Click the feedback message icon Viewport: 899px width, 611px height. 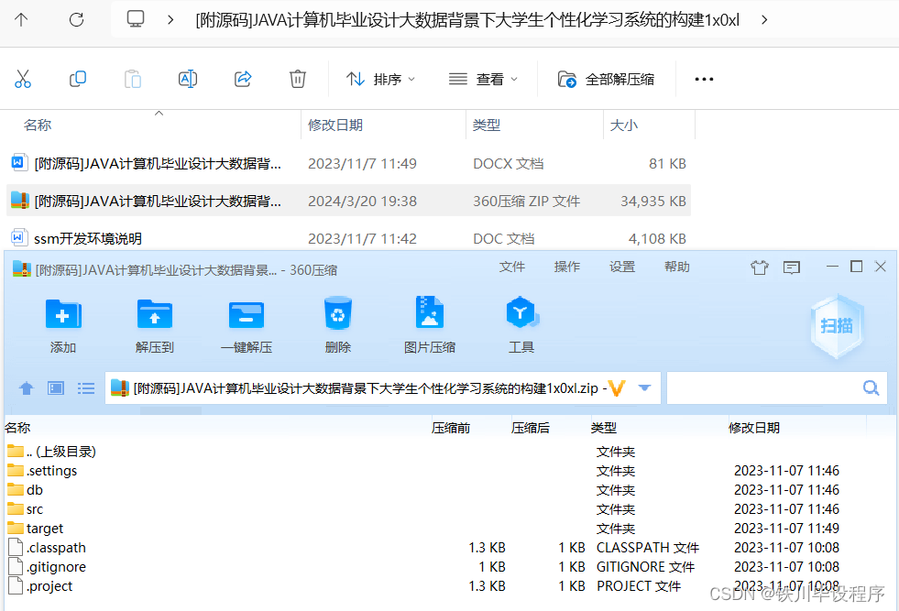click(x=794, y=267)
